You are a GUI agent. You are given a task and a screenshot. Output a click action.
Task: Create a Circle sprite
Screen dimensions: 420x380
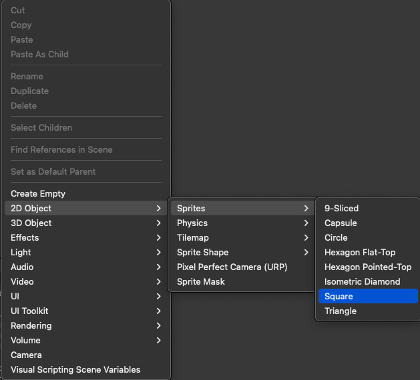tap(368, 238)
